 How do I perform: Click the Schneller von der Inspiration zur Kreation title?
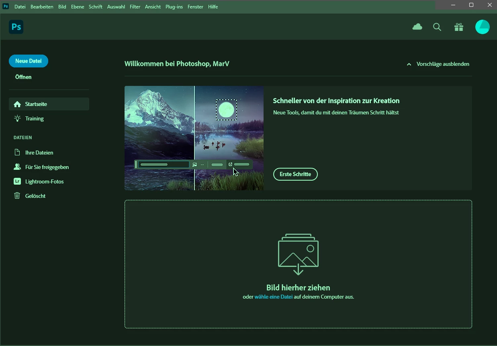[336, 101]
